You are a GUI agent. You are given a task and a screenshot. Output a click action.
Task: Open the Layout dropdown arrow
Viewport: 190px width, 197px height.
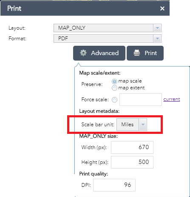tap(157, 28)
